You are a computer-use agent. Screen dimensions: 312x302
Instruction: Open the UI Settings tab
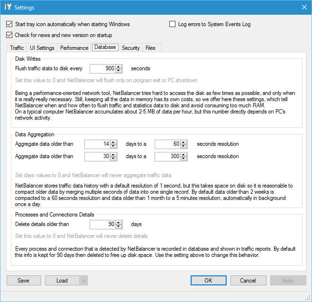pyautogui.click(x=42, y=48)
